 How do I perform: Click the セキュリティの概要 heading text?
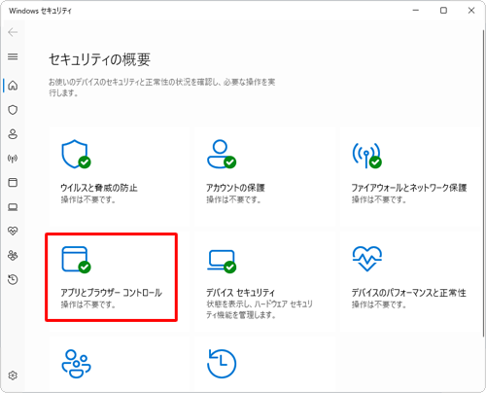[100, 60]
